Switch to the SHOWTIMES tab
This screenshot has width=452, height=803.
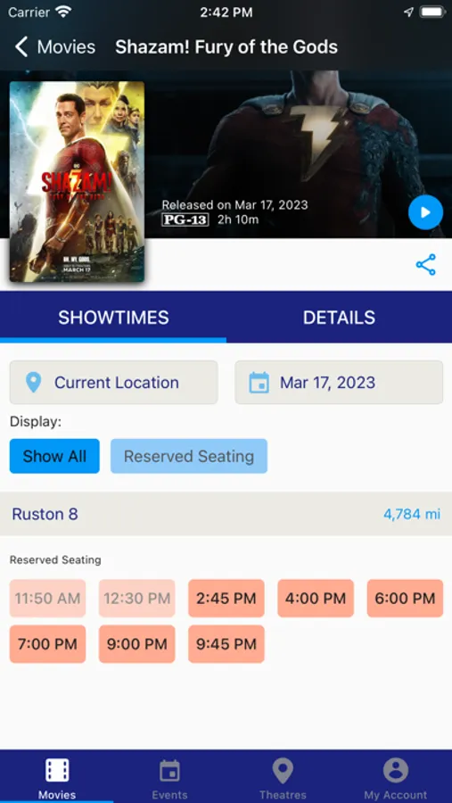click(x=113, y=318)
